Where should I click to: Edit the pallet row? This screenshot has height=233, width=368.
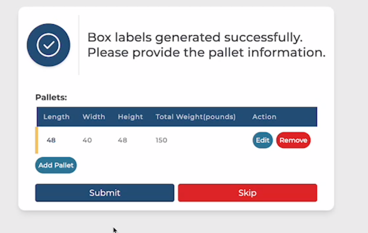[x=262, y=140]
